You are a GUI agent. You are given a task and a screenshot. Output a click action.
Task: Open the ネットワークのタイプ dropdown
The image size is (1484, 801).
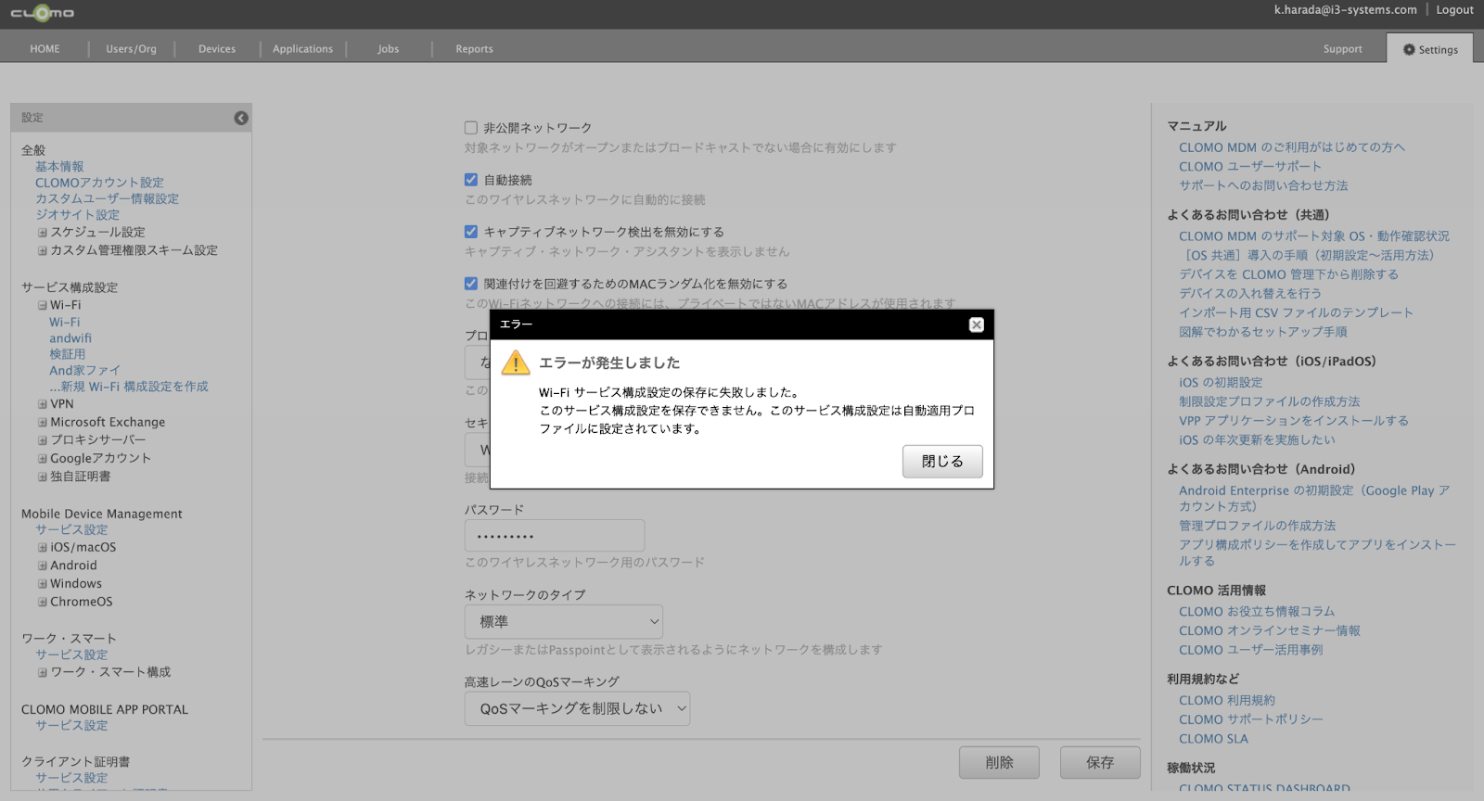point(563,621)
